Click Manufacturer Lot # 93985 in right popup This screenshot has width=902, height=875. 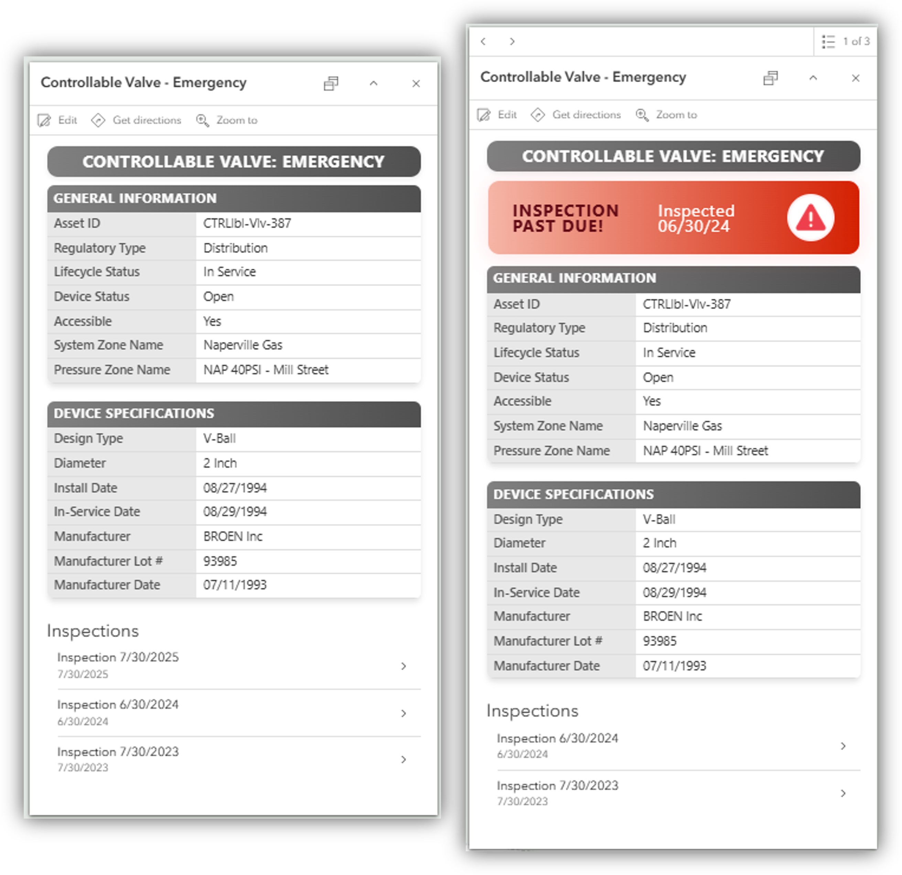(659, 641)
